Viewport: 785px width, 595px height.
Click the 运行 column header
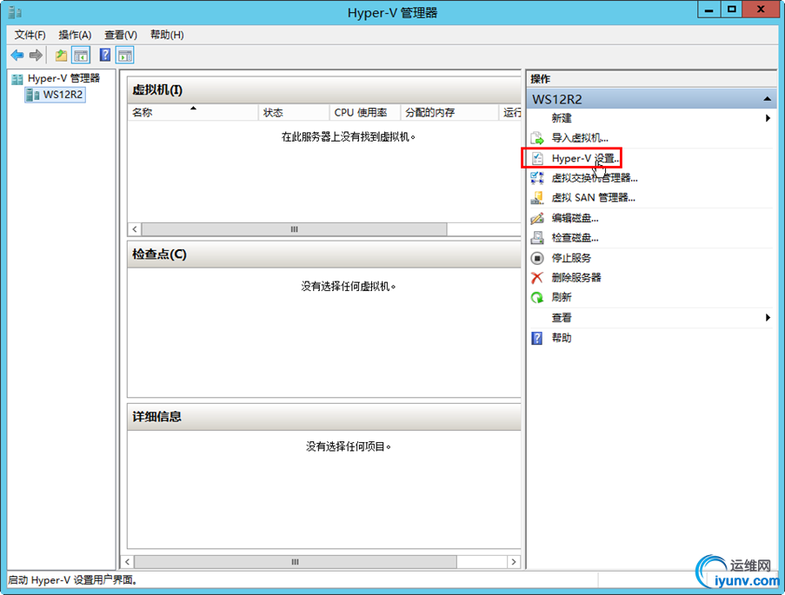510,113
